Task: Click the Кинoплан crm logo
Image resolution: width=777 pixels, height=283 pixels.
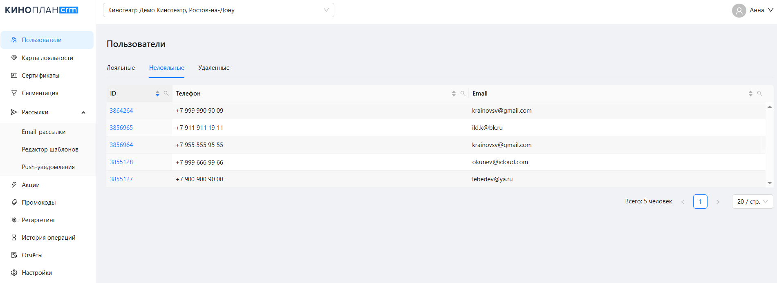Action: coord(41,10)
